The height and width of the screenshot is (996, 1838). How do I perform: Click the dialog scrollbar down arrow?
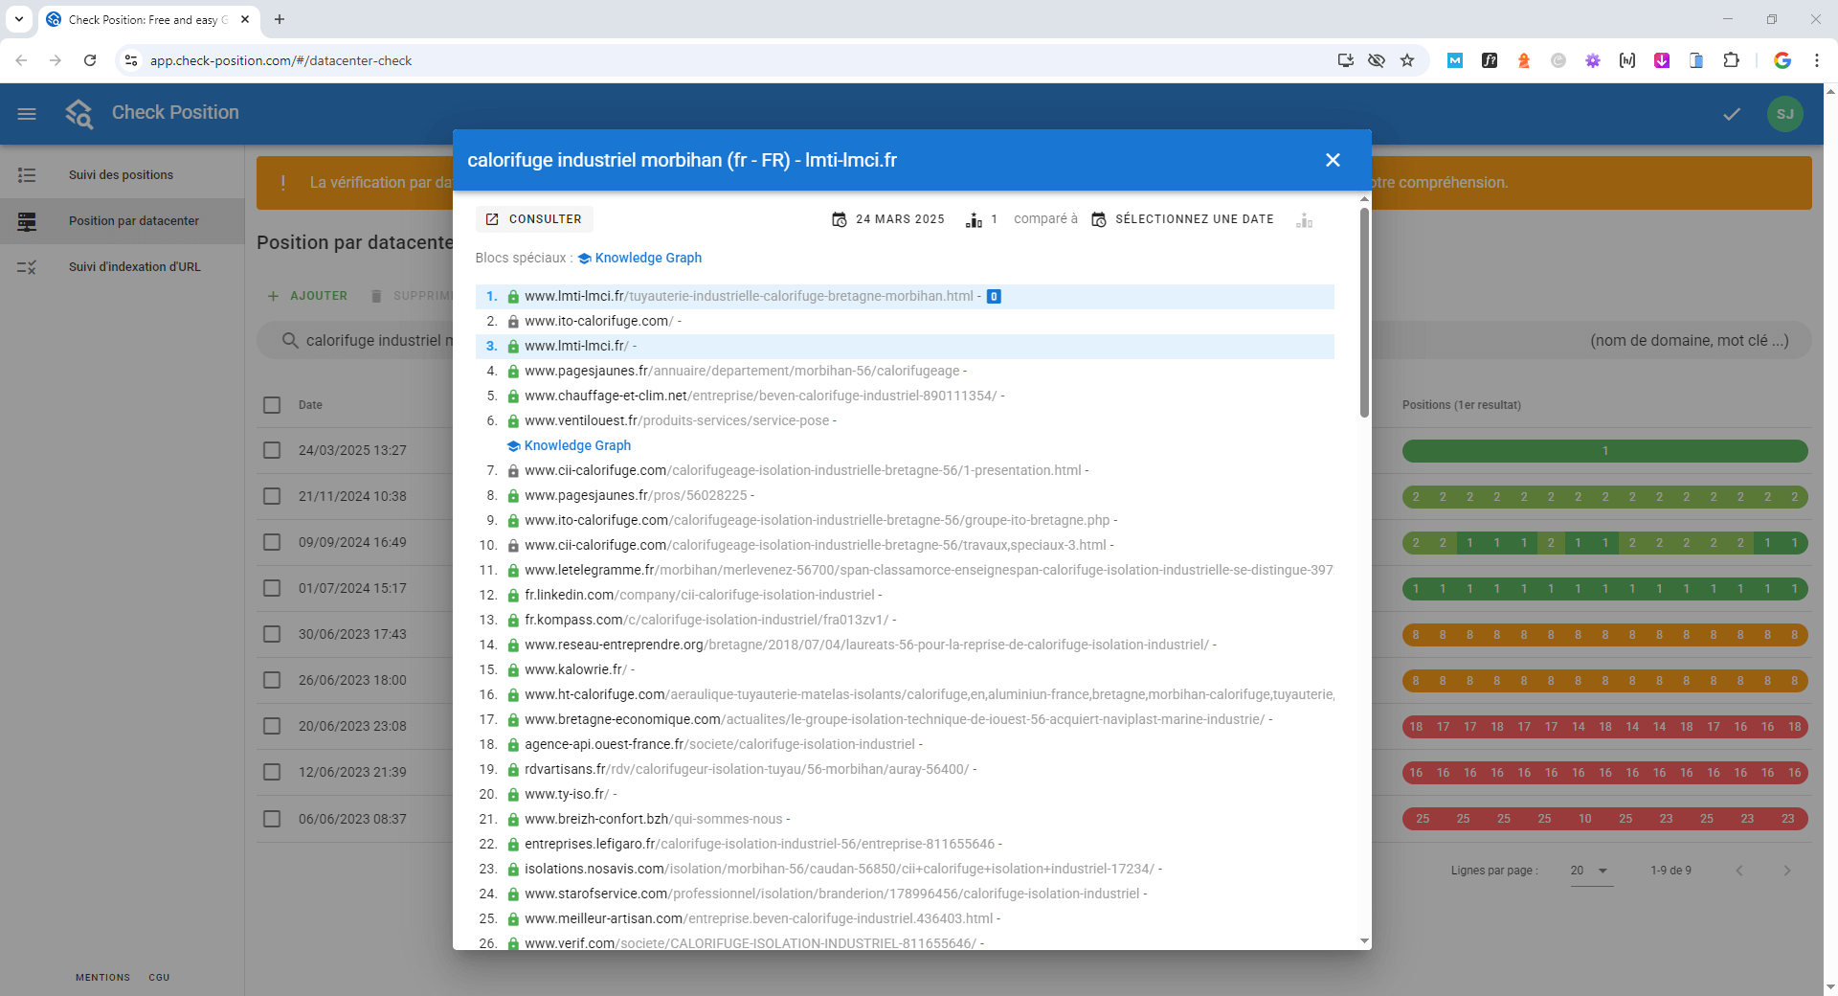(1364, 941)
